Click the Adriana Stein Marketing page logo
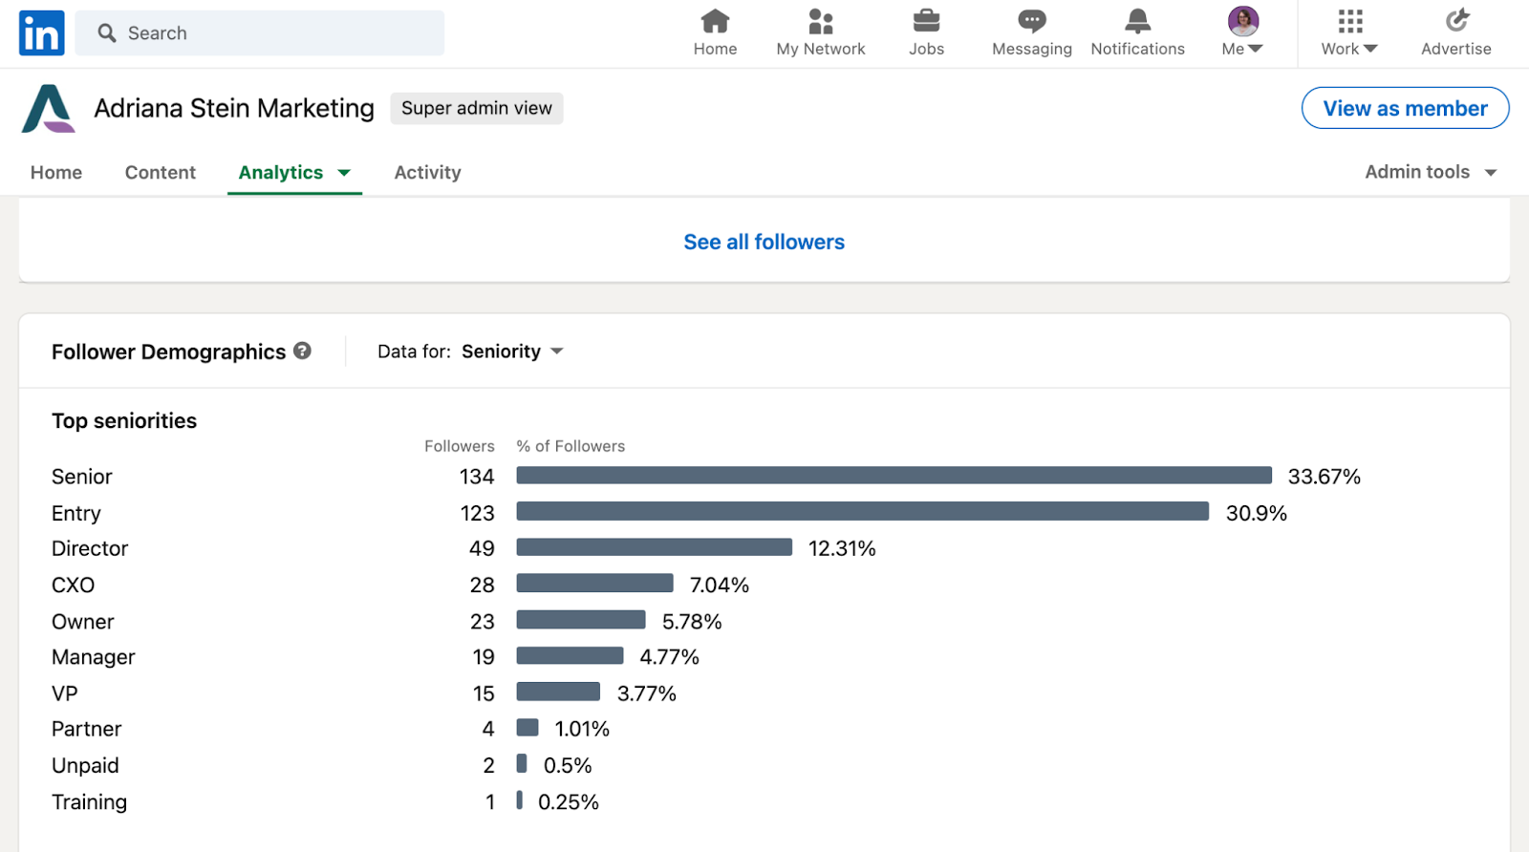The width and height of the screenshot is (1529, 852). (48, 108)
